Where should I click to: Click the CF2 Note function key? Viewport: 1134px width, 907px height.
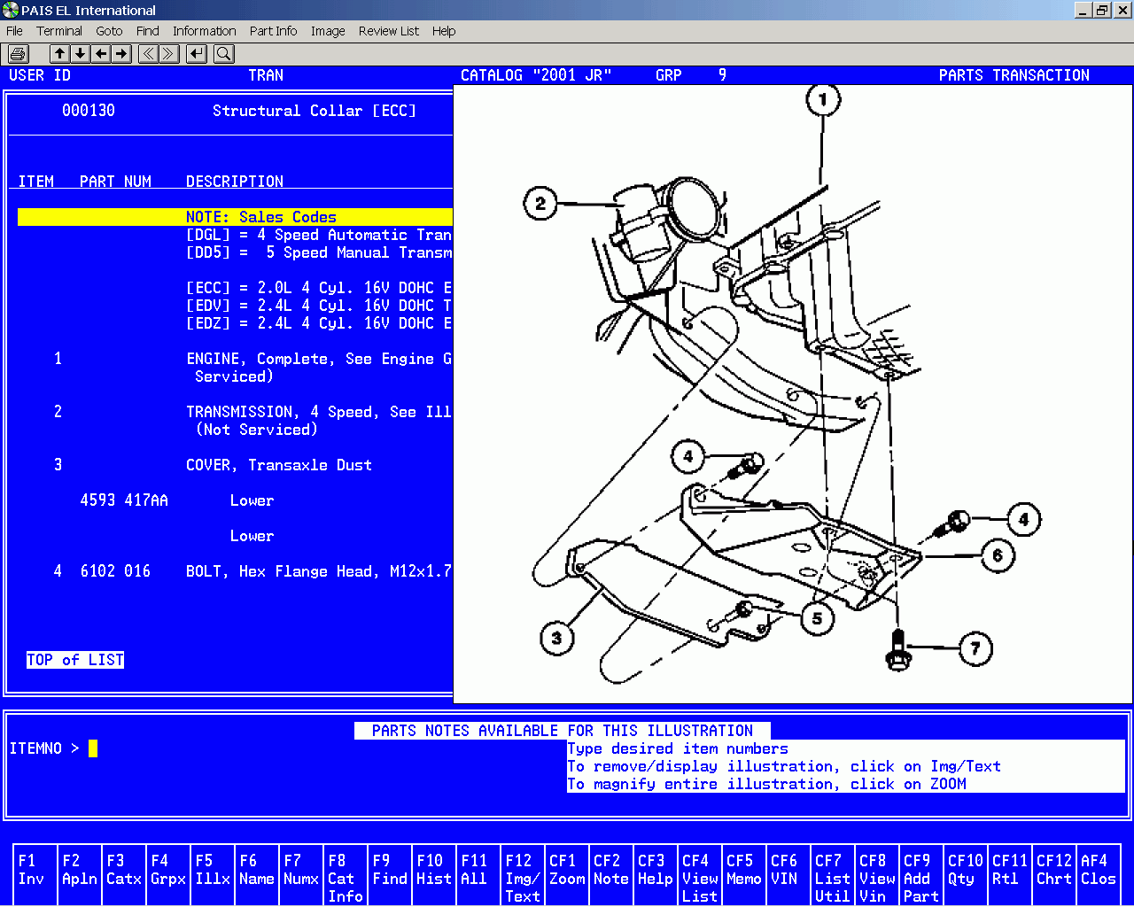pos(611,875)
